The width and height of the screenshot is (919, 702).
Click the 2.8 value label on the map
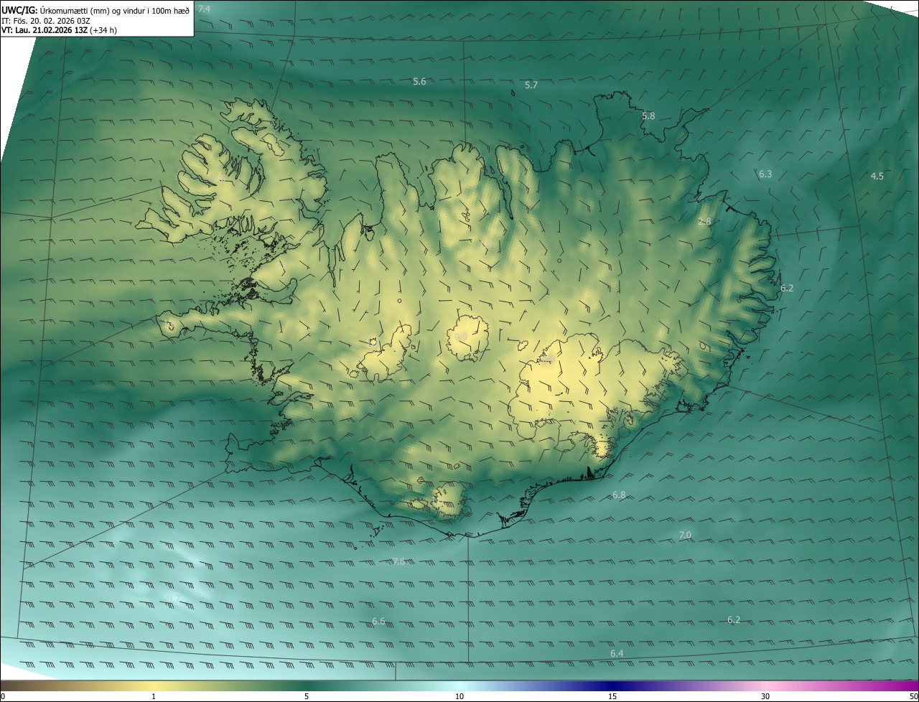(x=704, y=222)
